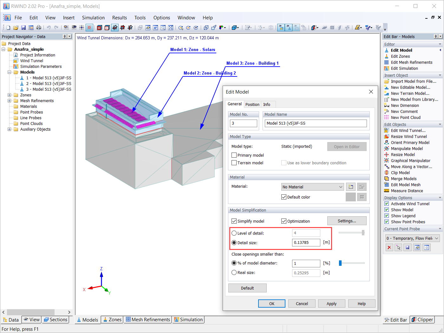Click the Model No. input field
This screenshot has width=444, height=333.
(244, 123)
